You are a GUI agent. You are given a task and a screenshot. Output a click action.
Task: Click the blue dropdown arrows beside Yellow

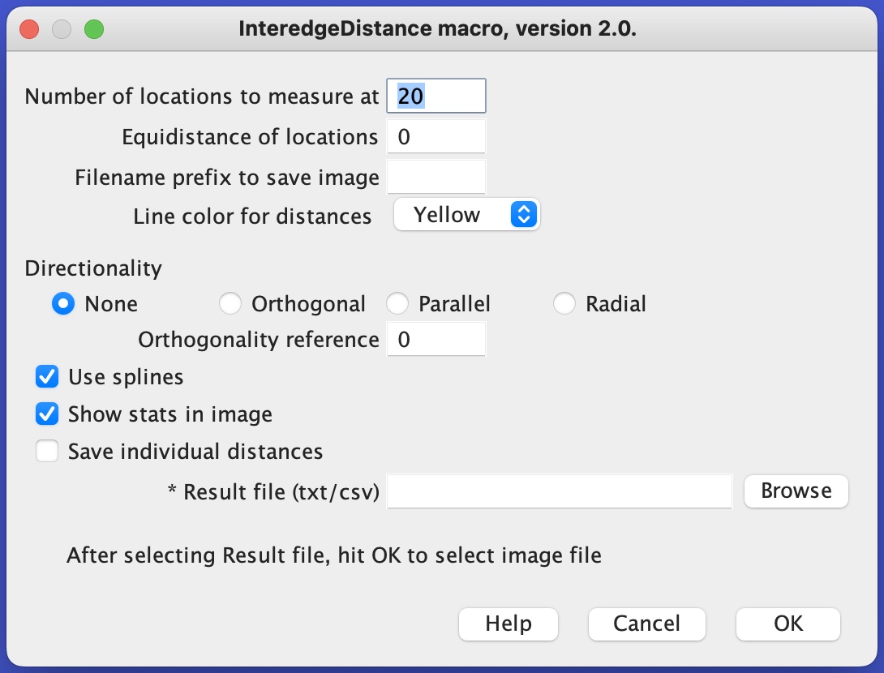pos(524,215)
